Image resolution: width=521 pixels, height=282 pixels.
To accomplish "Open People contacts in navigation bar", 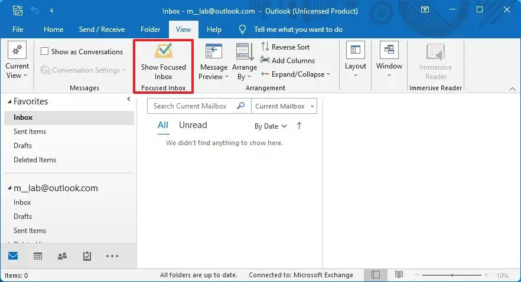I will point(62,256).
